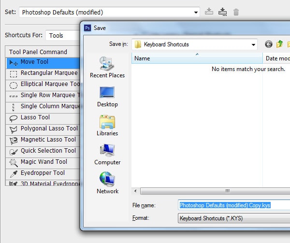Click the back arrow in Save dialog
Image resolution: width=290 pixels, height=243 pixels.
[x=269, y=44]
